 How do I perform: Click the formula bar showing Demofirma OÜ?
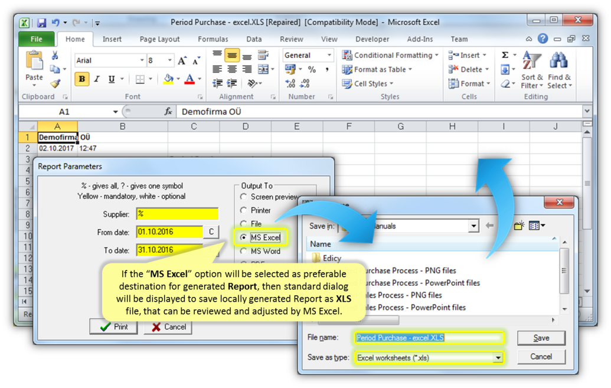coord(380,112)
